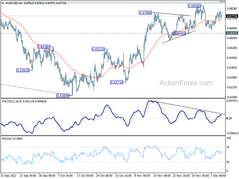
Task: Click the 0.68500 price label
Action: point(194,6)
